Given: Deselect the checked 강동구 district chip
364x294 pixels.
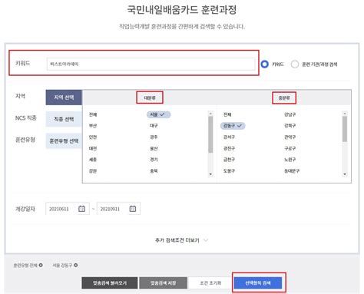Looking at the screenshot, I should [x=233, y=126].
